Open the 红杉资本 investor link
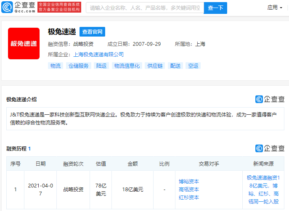The height and width of the screenshot is (211, 289). pos(189,198)
